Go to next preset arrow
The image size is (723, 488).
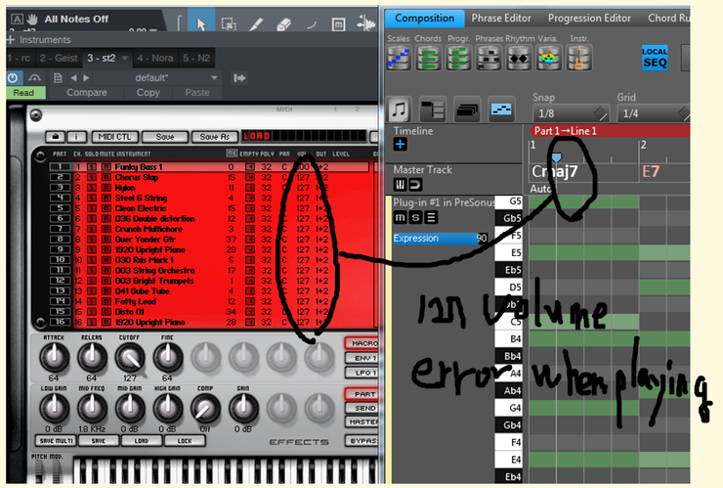click(86, 78)
